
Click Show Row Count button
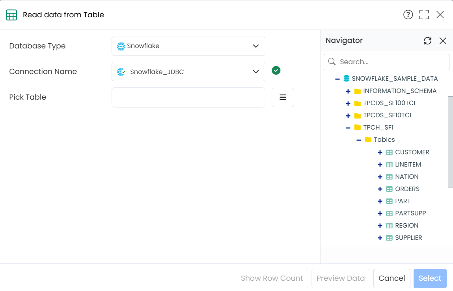pos(272,278)
